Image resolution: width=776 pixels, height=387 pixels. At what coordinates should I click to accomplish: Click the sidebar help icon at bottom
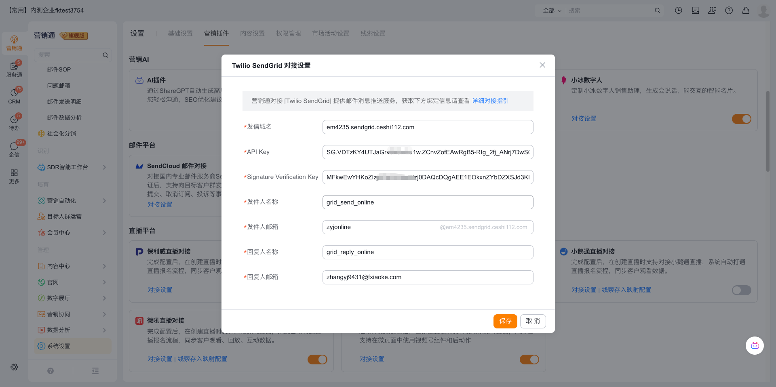pos(51,371)
